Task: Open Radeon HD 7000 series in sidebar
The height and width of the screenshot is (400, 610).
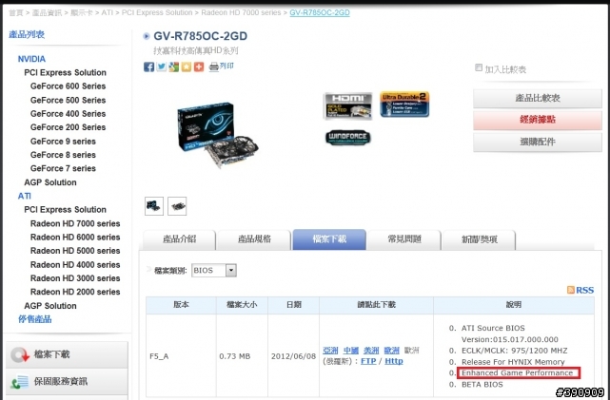Action: pyautogui.click(x=75, y=223)
